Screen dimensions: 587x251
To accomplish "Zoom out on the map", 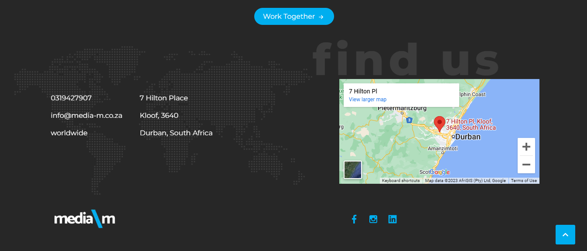I will [526, 165].
